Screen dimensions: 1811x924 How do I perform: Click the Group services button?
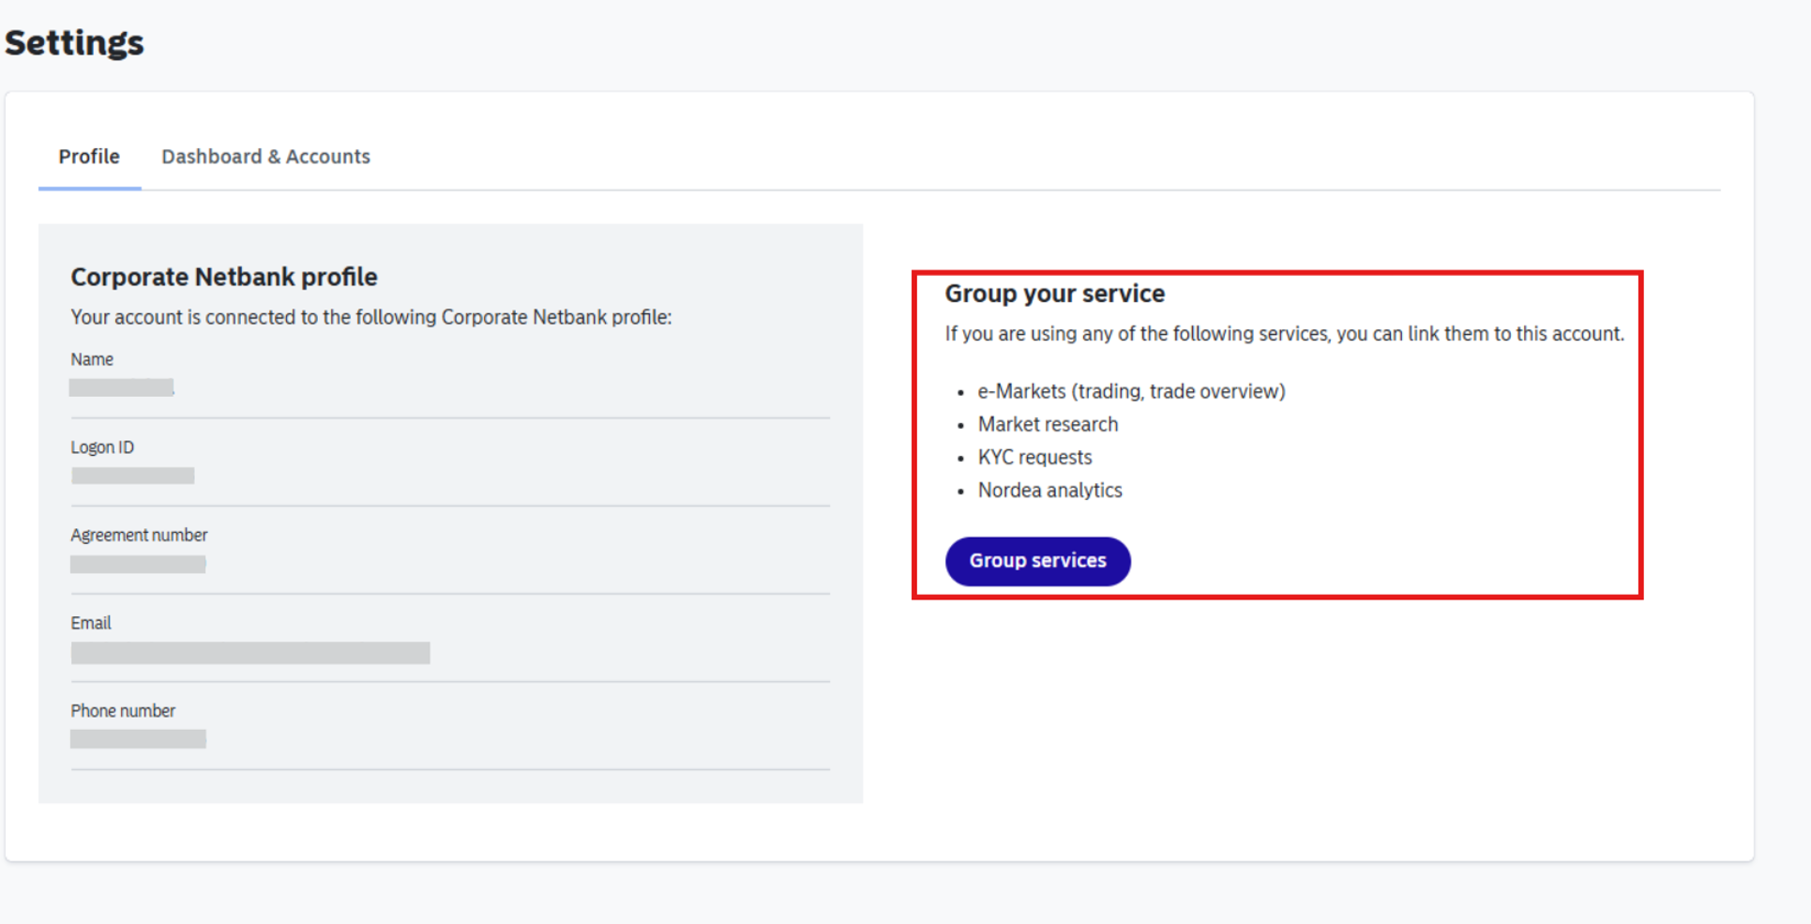tap(1037, 561)
